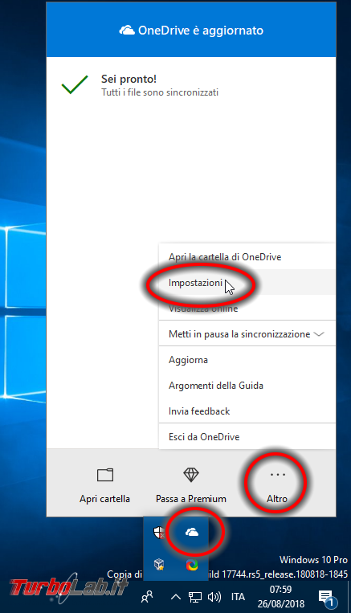Open the network status icon
Viewport: 351px width, 613px height.
coord(195,597)
